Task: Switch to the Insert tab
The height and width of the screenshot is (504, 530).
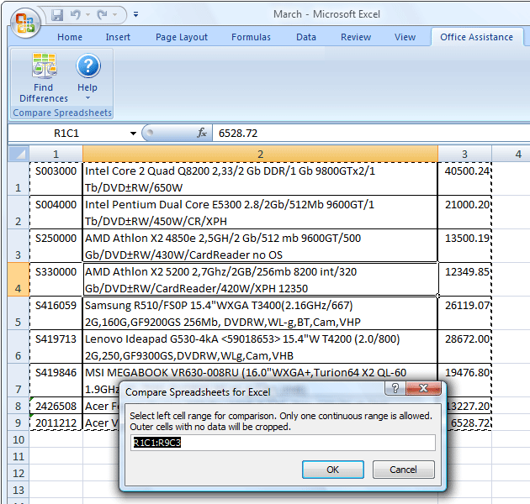Action: [118, 37]
